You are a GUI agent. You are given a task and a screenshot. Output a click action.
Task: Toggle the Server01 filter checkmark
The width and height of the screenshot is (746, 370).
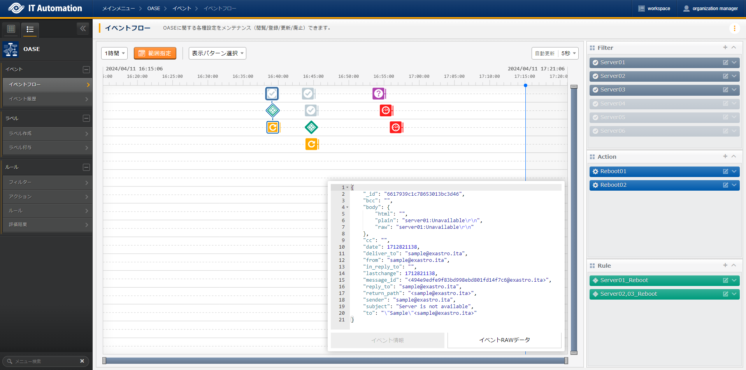point(595,63)
